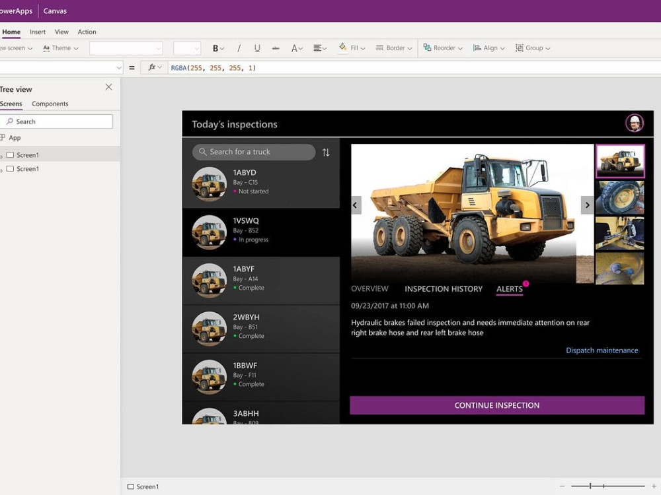
Task: Select the Components tab in Tree view
Action: click(x=50, y=104)
